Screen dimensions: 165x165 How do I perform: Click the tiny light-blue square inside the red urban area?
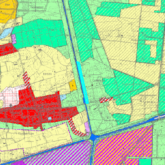coord(50,118)
